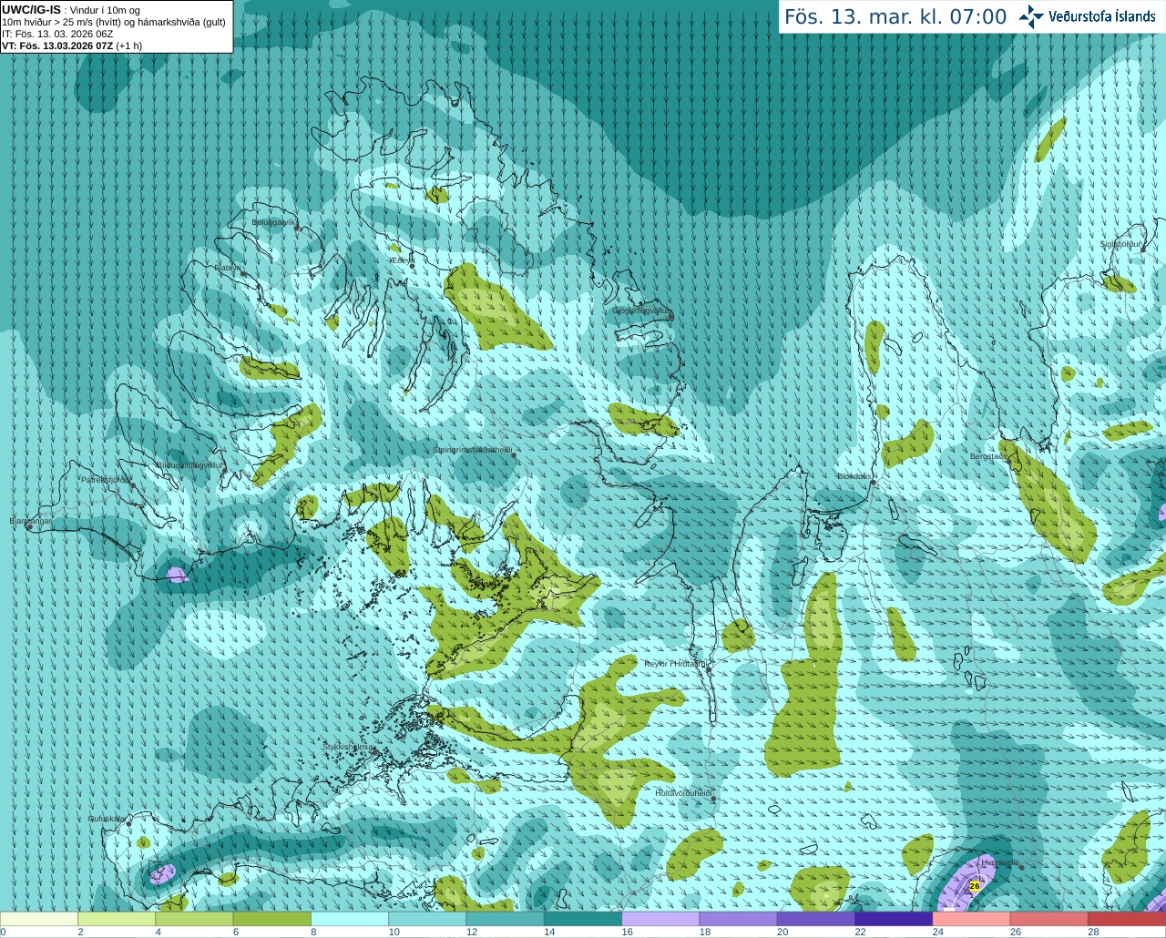Click the yellow 26 max gust marker
The width and height of the screenshot is (1166, 938).
coord(974,885)
